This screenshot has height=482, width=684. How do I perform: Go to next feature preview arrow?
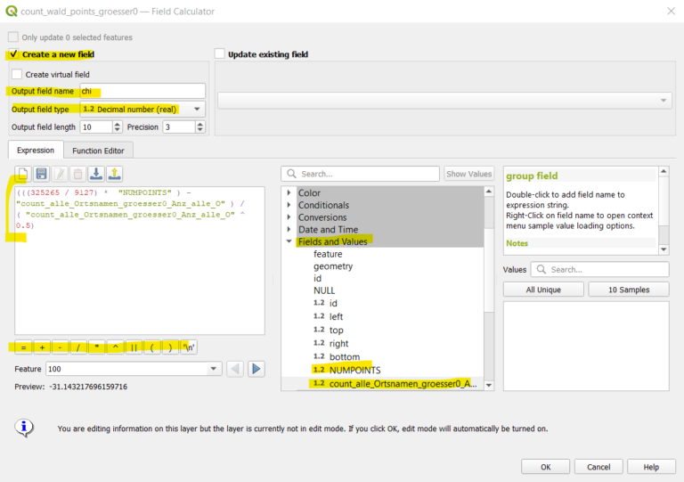tap(256, 369)
